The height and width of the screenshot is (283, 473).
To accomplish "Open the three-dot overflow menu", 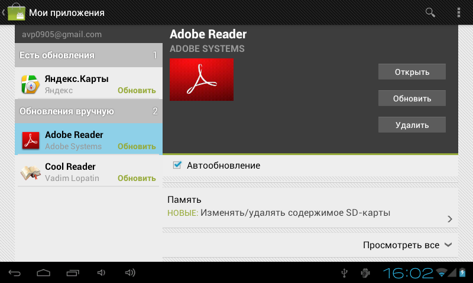I will pyautogui.click(x=459, y=12).
